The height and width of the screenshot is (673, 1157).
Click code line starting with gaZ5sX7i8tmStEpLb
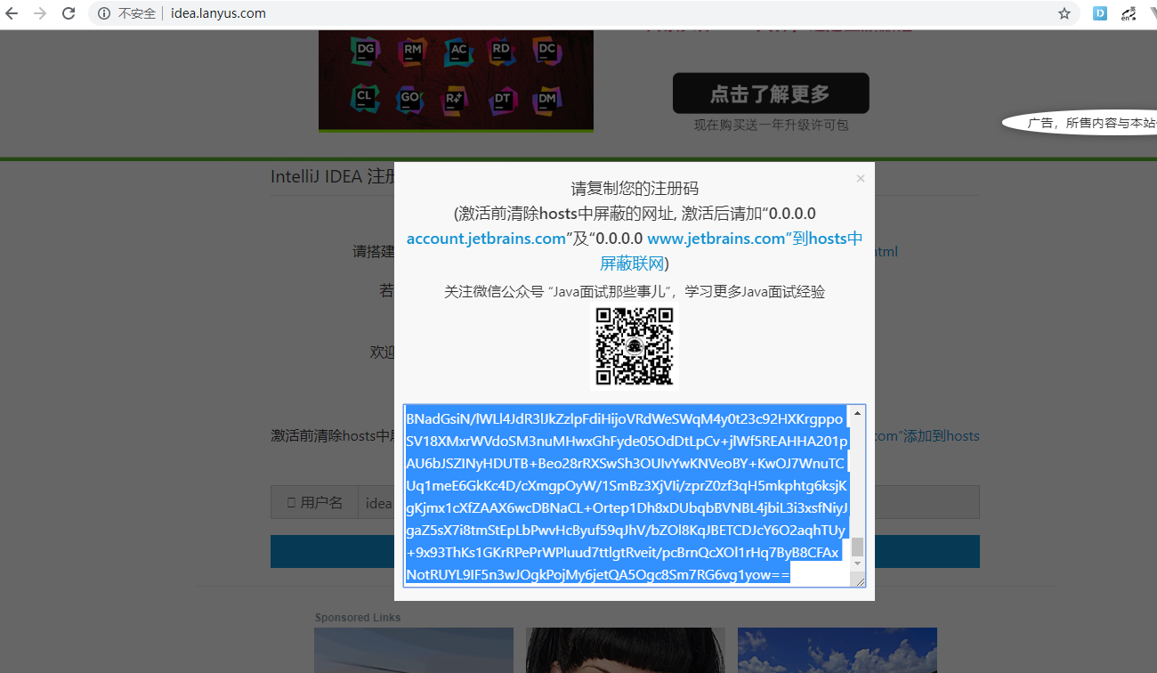(x=626, y=531)
